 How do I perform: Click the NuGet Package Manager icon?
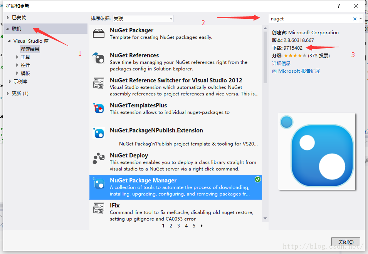99,183
